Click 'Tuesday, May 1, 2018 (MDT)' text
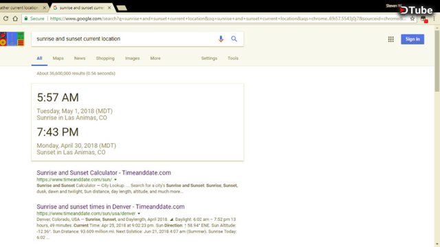 click(x=75, y=111)
